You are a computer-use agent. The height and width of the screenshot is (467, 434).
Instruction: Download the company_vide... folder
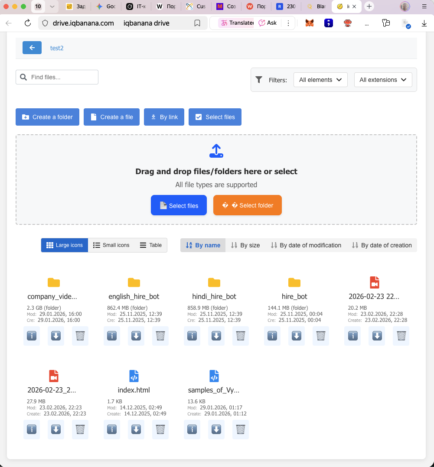click(56, 336)
